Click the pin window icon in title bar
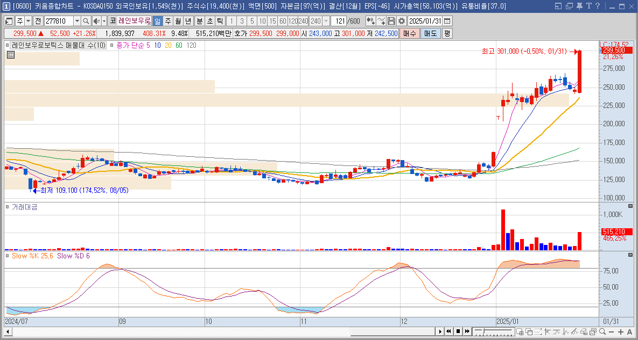 pyautogui.click(x=580, y=6)
